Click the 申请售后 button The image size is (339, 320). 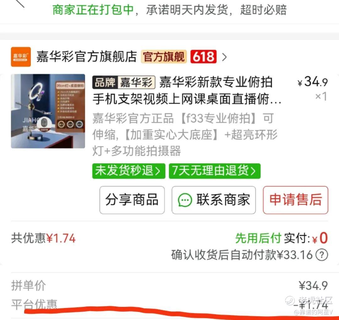pos(296,200)
